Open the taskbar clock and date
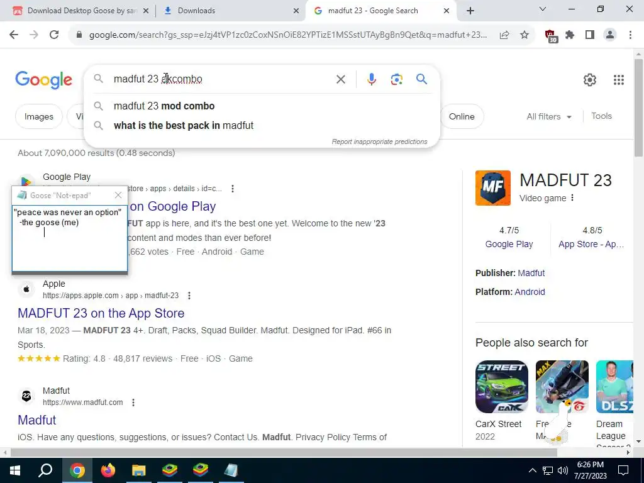 [x=590, y=470]
